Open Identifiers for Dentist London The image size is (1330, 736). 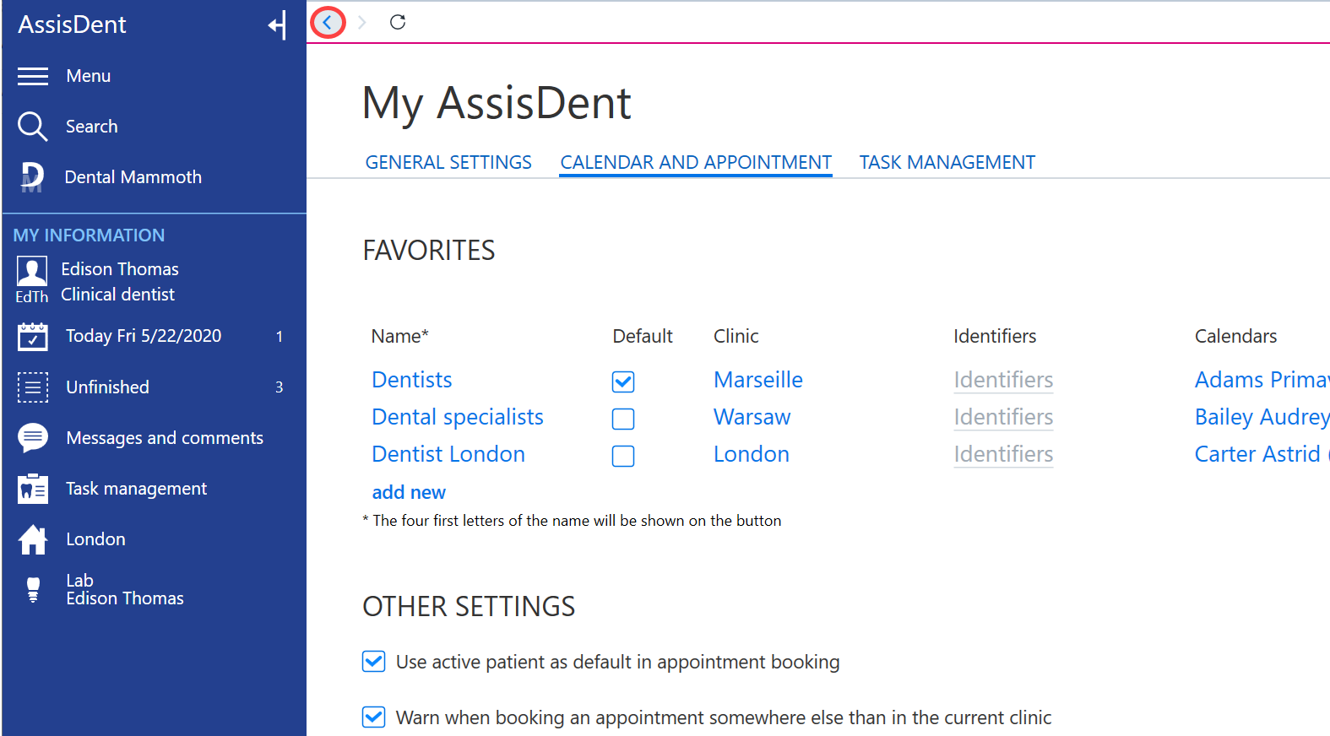pyautogui.click(x=1003, y=454)
